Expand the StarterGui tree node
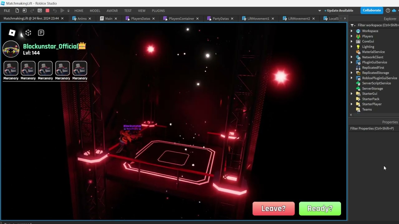The image size is (399, 224). pos(352,94)
